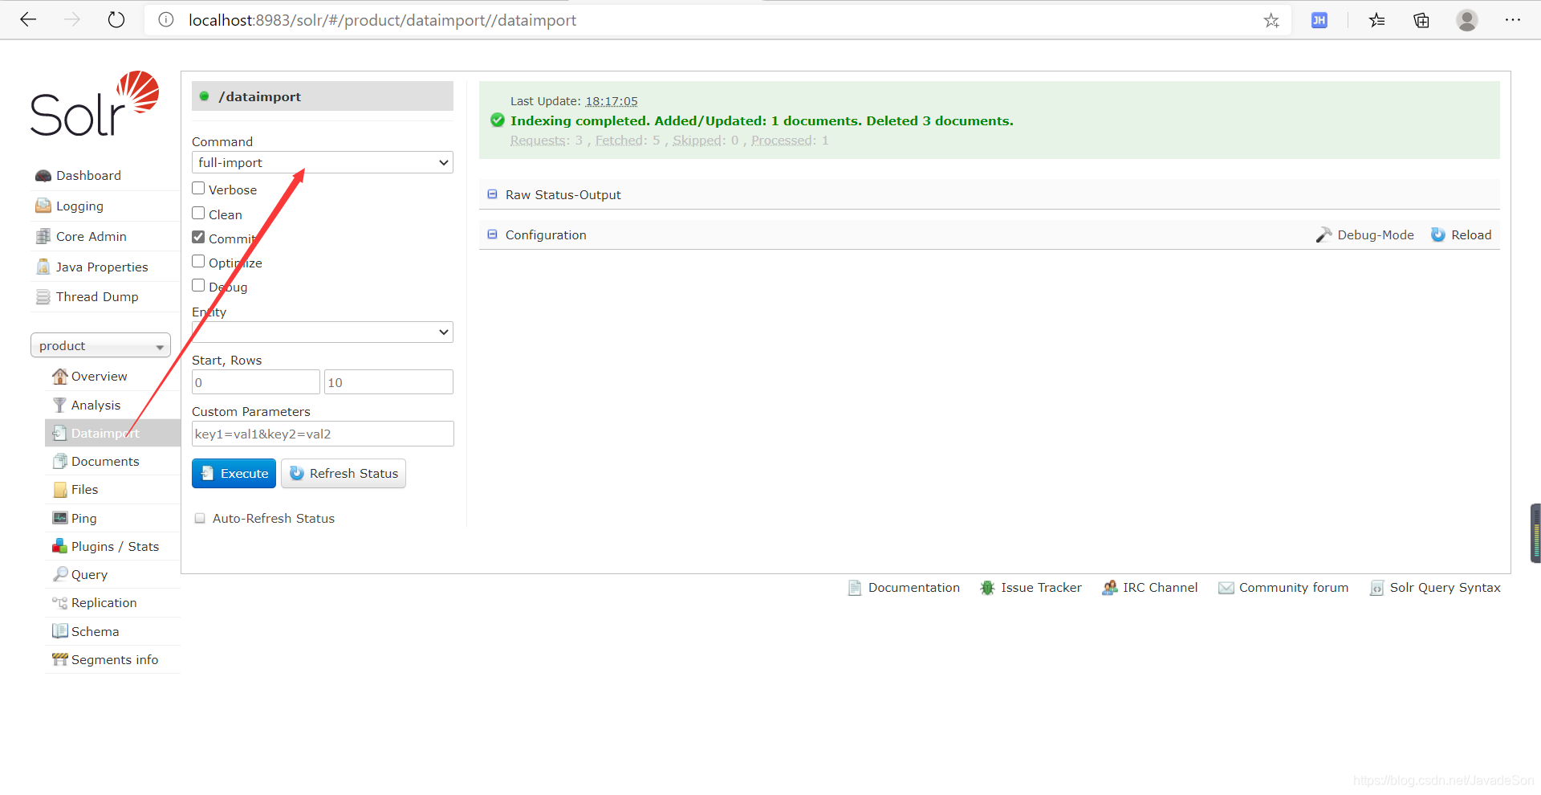Open core Analysis page

point(96,405)
